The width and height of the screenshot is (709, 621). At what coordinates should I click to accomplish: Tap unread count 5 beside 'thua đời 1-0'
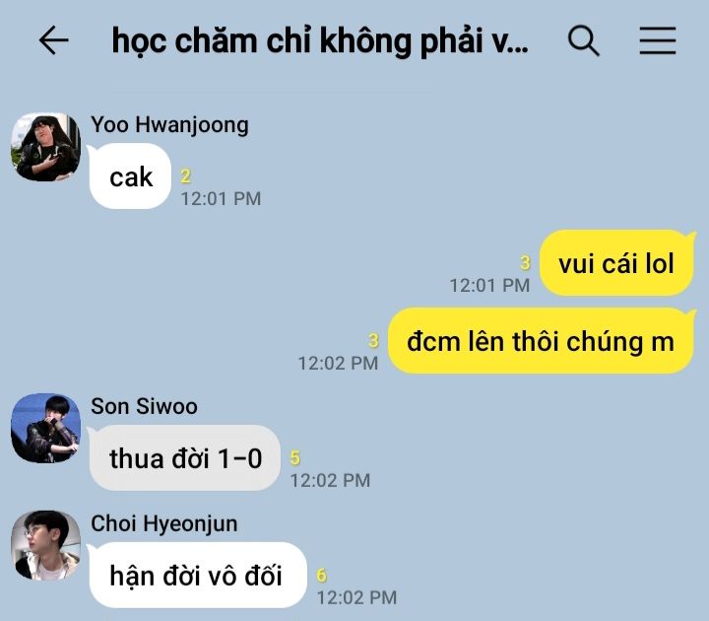coord(294,457)
